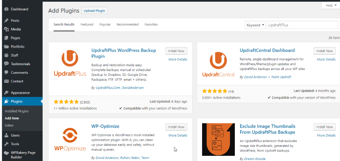Open the WP-Optimize title link
340x161 pixels.
106,126
